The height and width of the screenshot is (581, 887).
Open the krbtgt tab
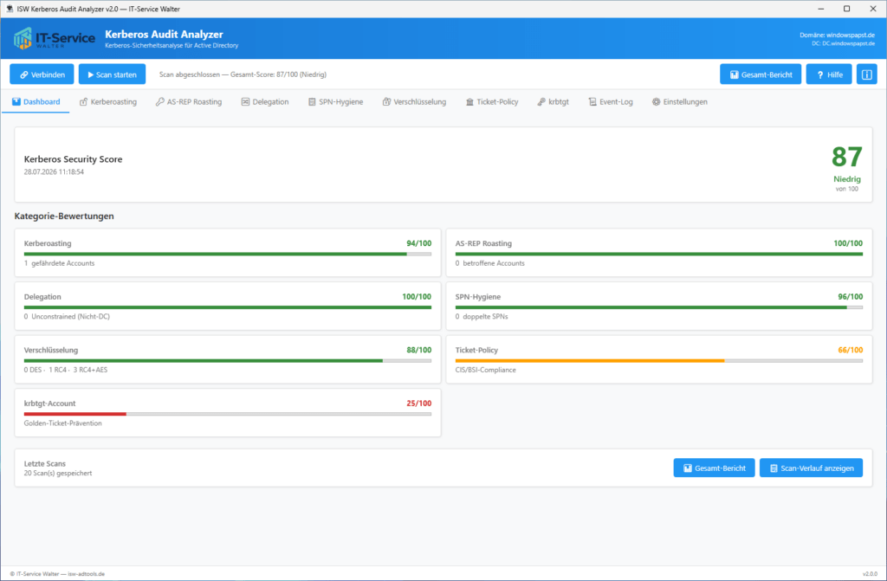click(553, 102)
